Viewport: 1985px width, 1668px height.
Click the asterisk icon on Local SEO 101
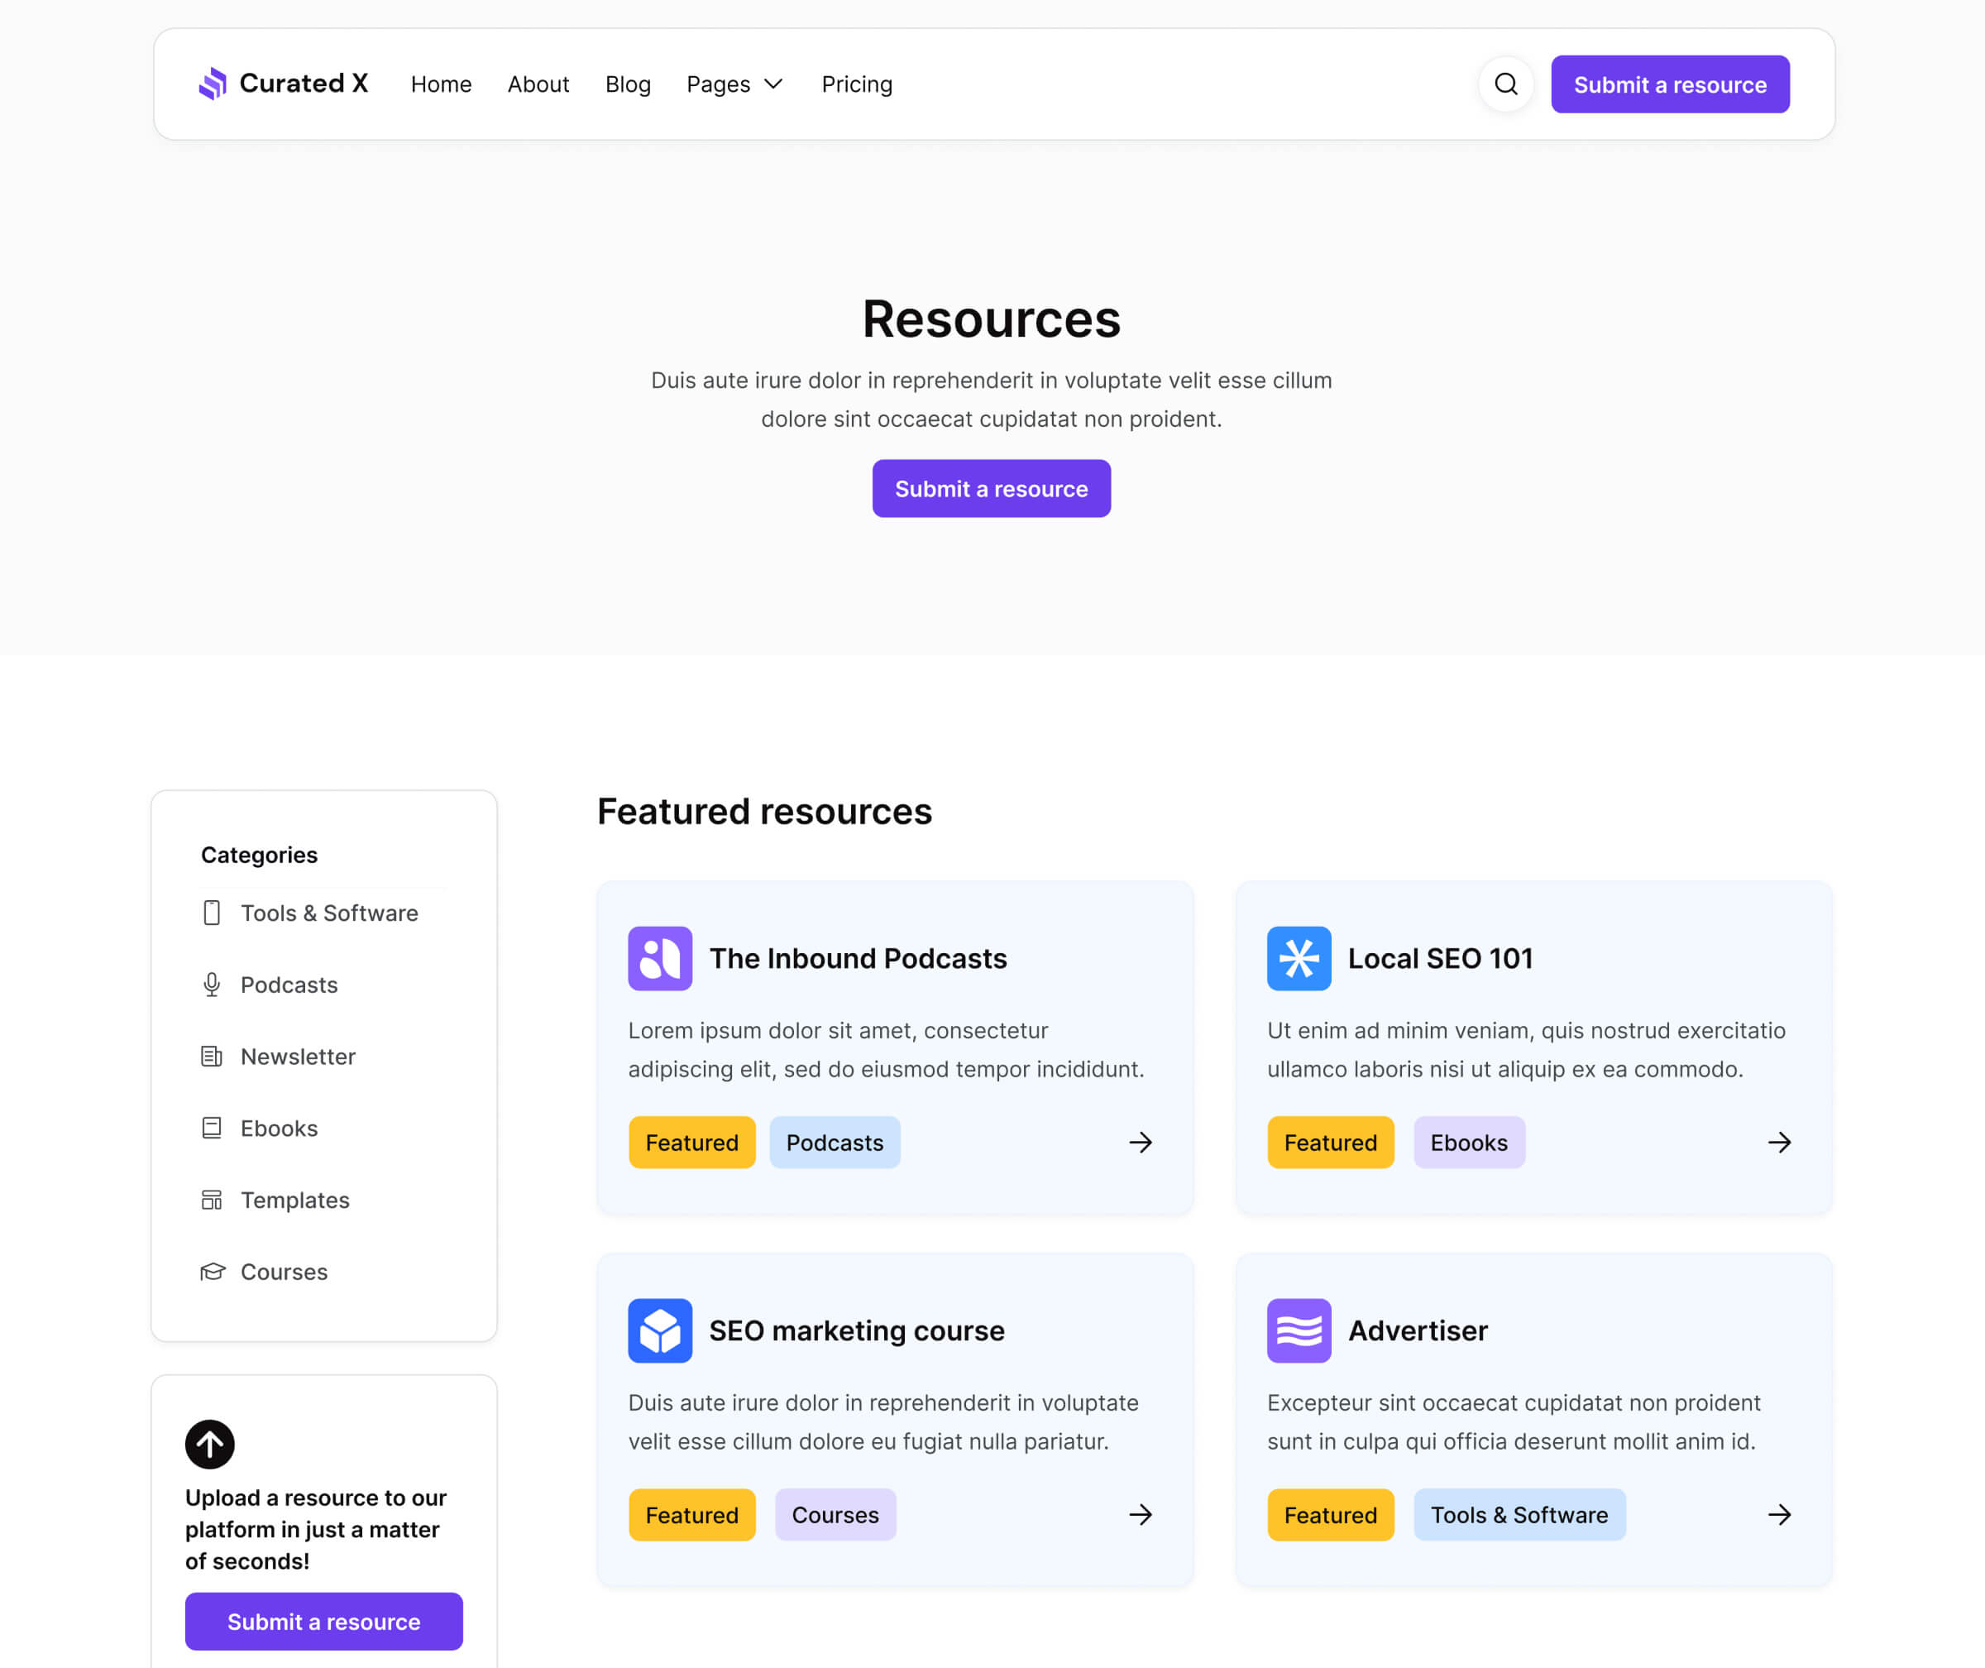point(1299,958)
